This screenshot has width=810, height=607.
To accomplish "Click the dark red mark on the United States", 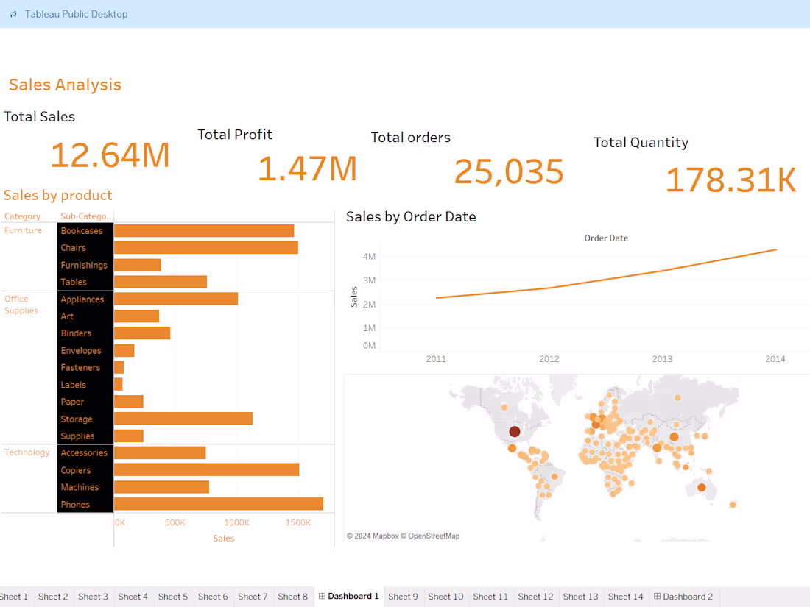I will (515, 430).
